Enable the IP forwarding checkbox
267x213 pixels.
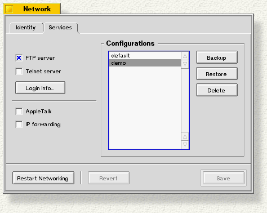click(x=19, y=125)
